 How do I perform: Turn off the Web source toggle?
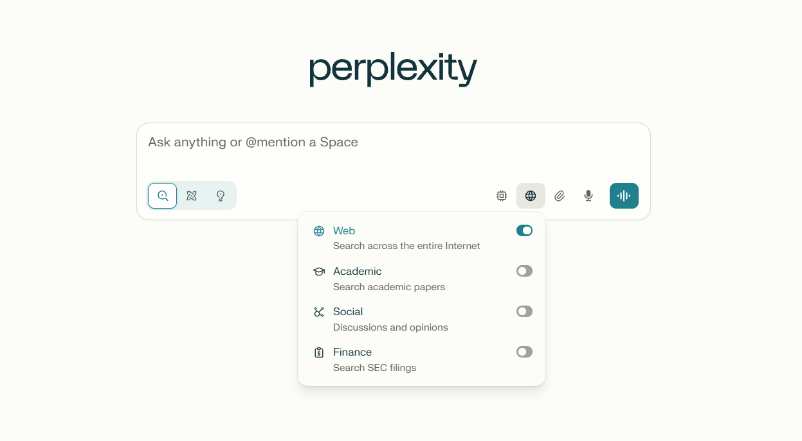tap(525, 230)
